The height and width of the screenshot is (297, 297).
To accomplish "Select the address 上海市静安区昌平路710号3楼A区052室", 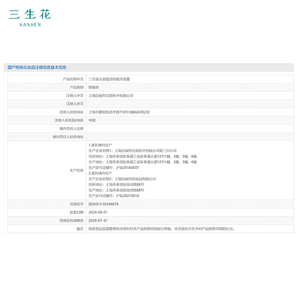I will click(x=119, y=112).
